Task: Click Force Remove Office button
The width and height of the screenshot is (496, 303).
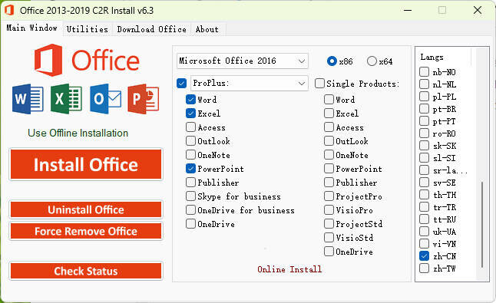Action: [86, 232]
